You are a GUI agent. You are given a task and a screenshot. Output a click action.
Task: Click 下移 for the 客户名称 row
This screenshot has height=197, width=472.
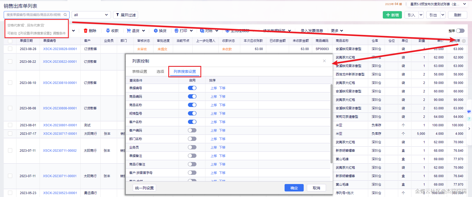(x=222, y=122)
